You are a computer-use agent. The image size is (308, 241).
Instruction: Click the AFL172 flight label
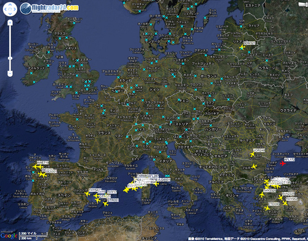[290, 160]
